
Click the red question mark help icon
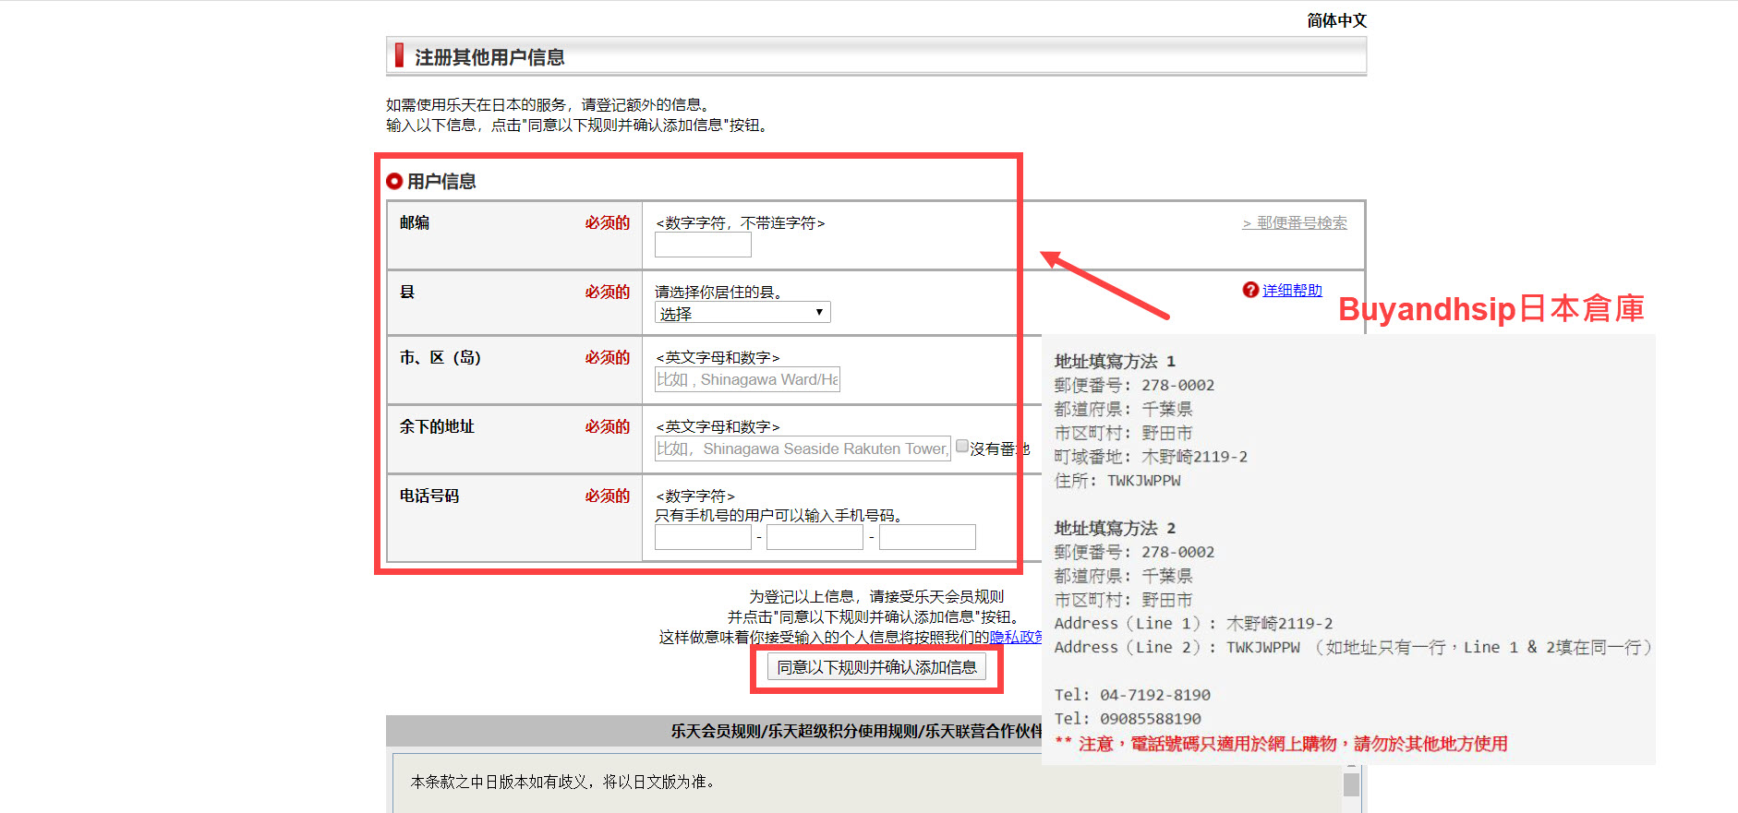click(x=1250, y=290)
